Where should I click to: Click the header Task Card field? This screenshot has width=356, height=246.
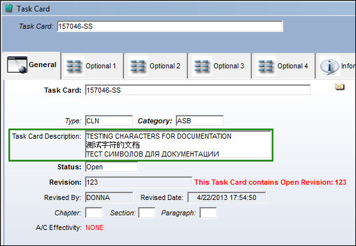point(170,26)
